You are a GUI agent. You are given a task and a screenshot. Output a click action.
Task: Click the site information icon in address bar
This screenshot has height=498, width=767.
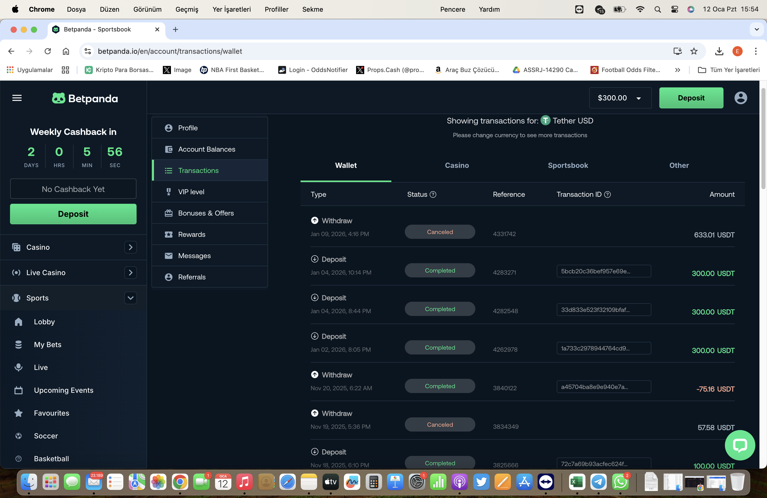tap(88, 51)
